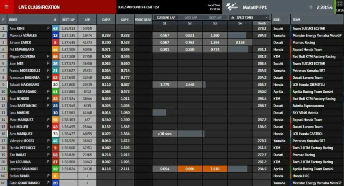344x186 pixels.
Task: Sort by the Best Lap column header
Action: tap(68, 20)
